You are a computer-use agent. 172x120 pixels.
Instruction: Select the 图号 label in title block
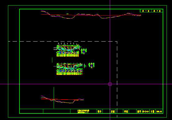coord(139,111)
